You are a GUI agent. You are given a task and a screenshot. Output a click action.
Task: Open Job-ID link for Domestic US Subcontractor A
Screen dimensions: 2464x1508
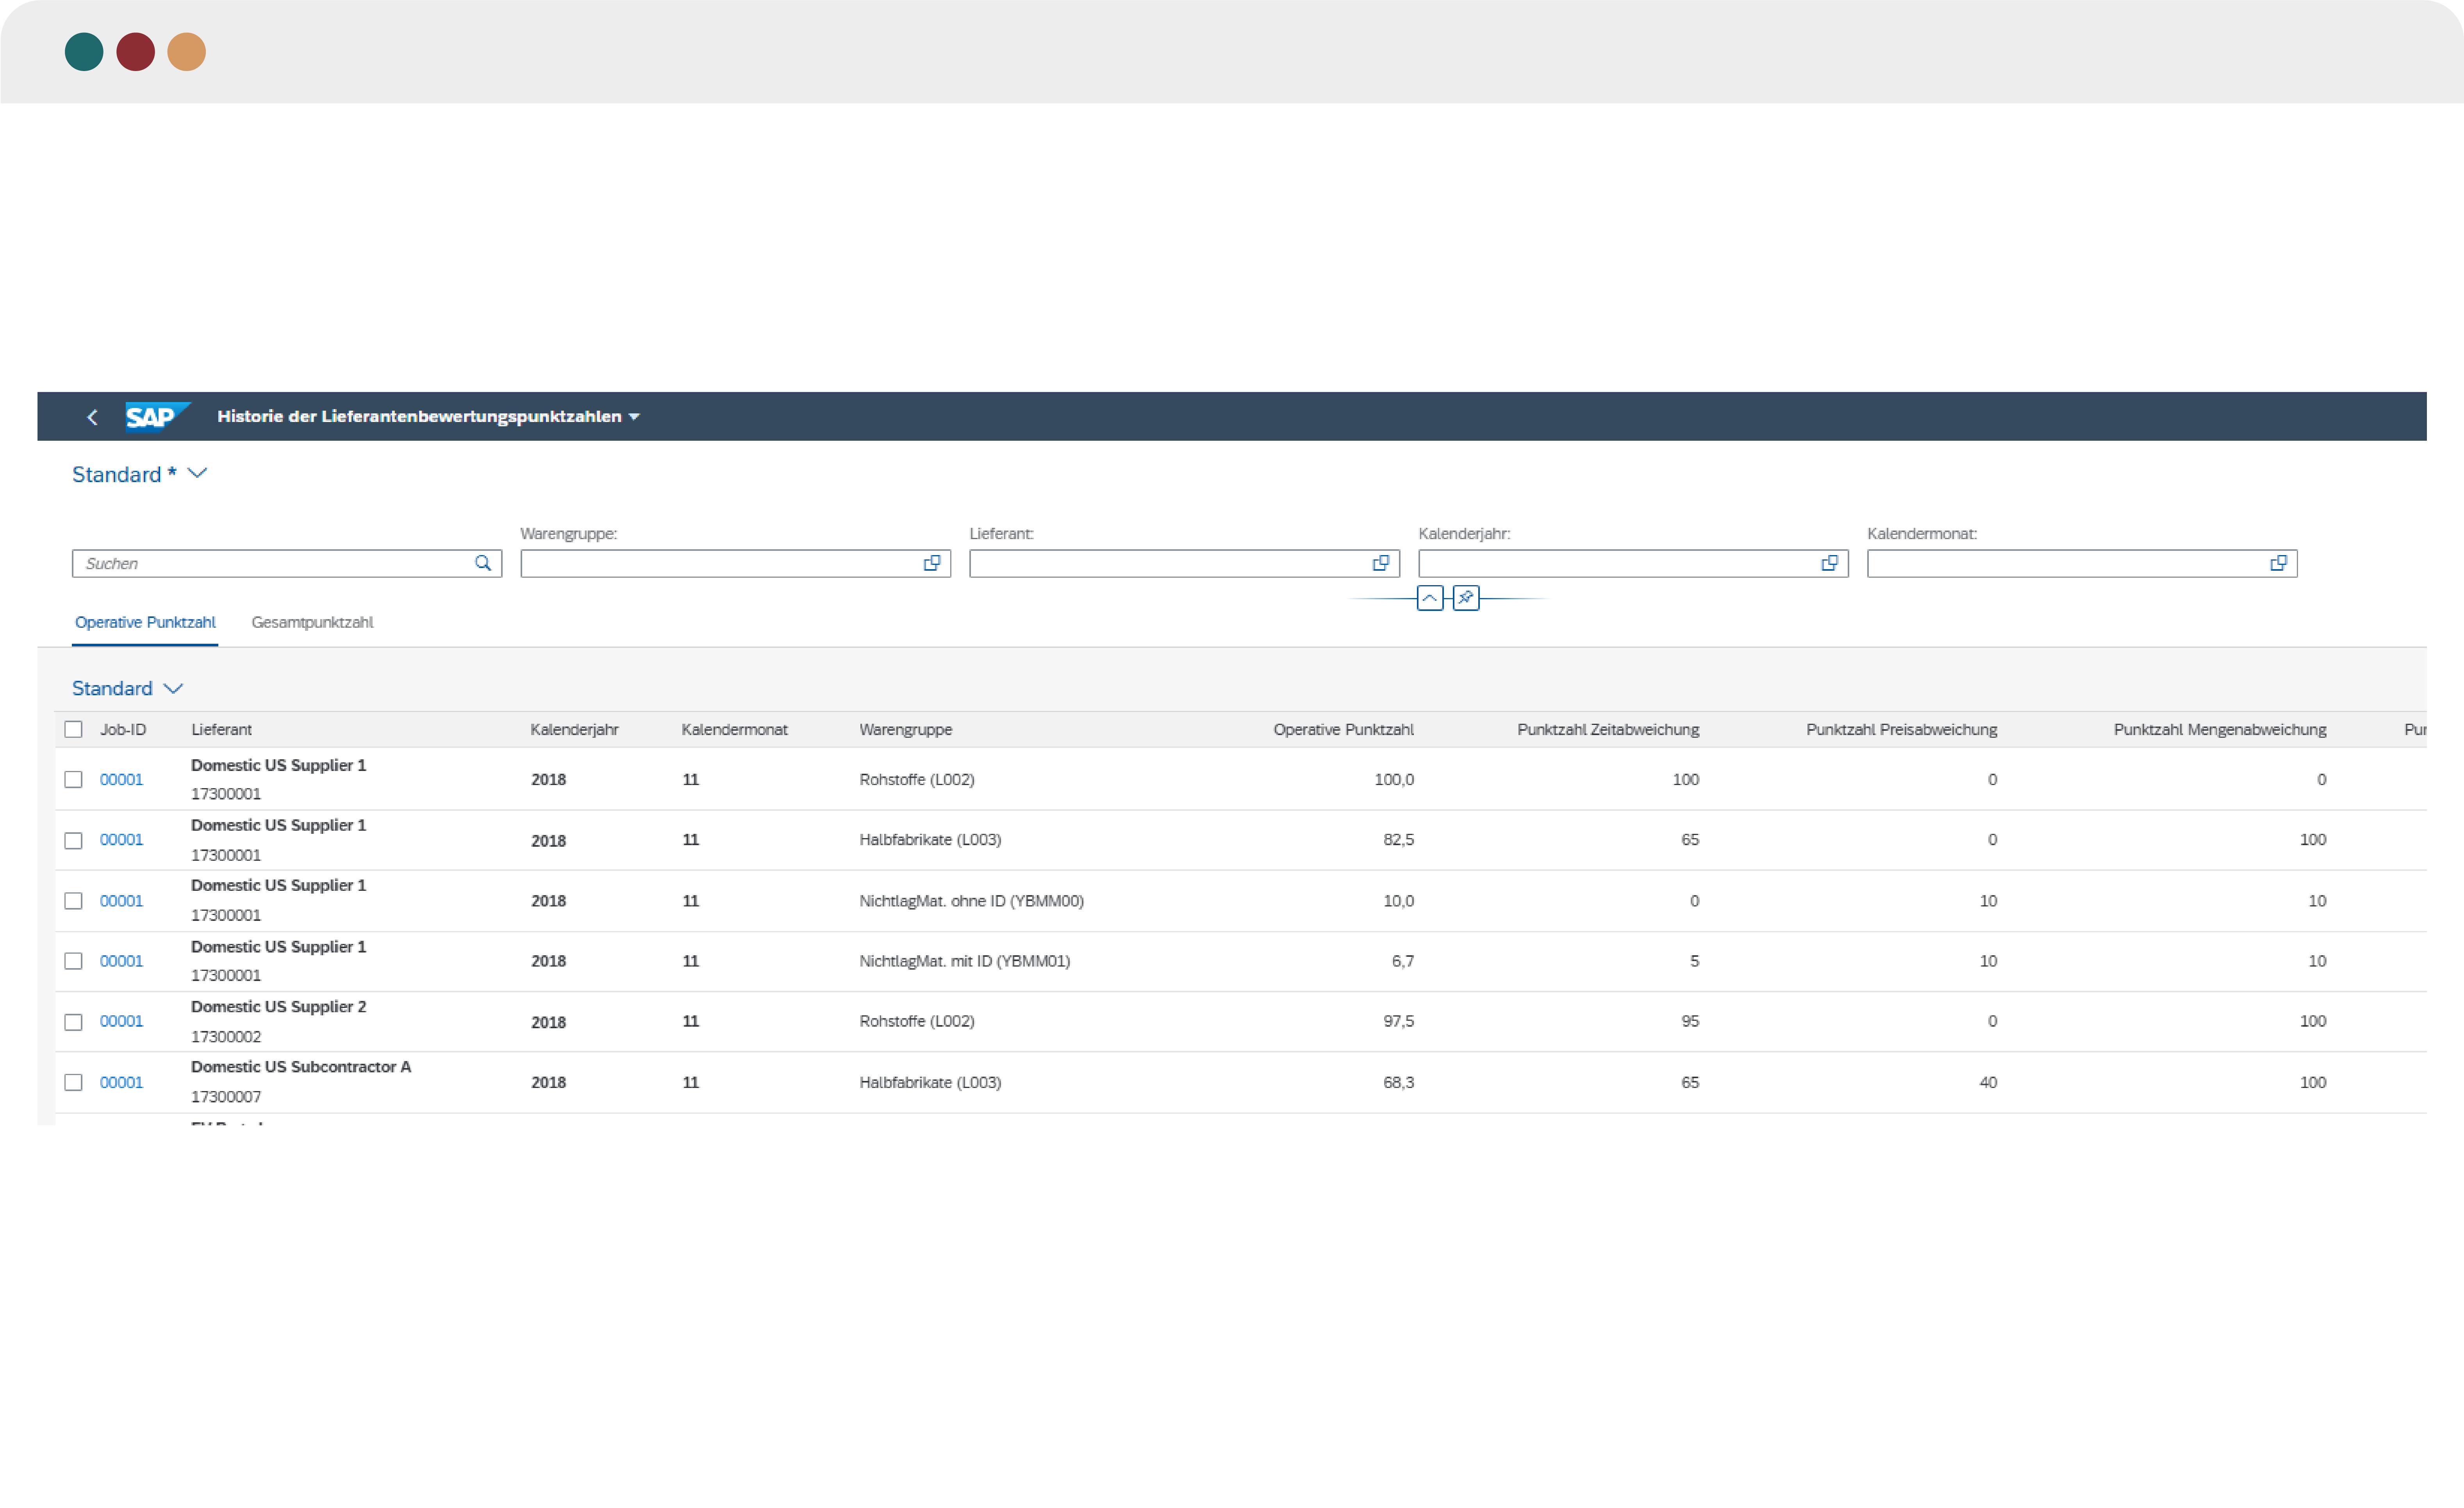tap(121, 1082)
